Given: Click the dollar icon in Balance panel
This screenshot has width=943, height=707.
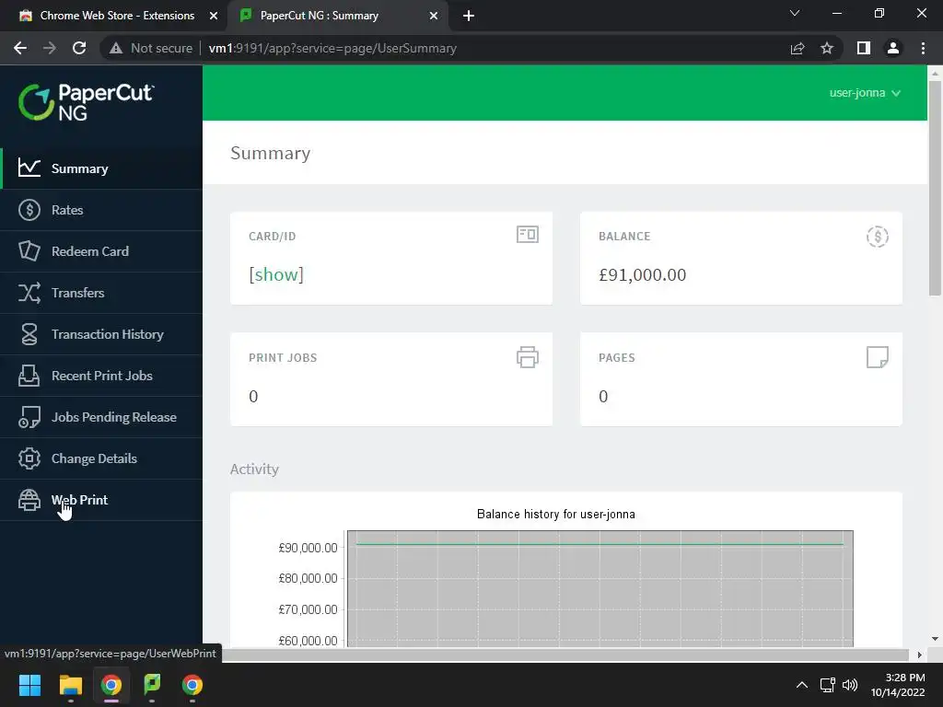Looking at the screenshot, I should (878, 237).
